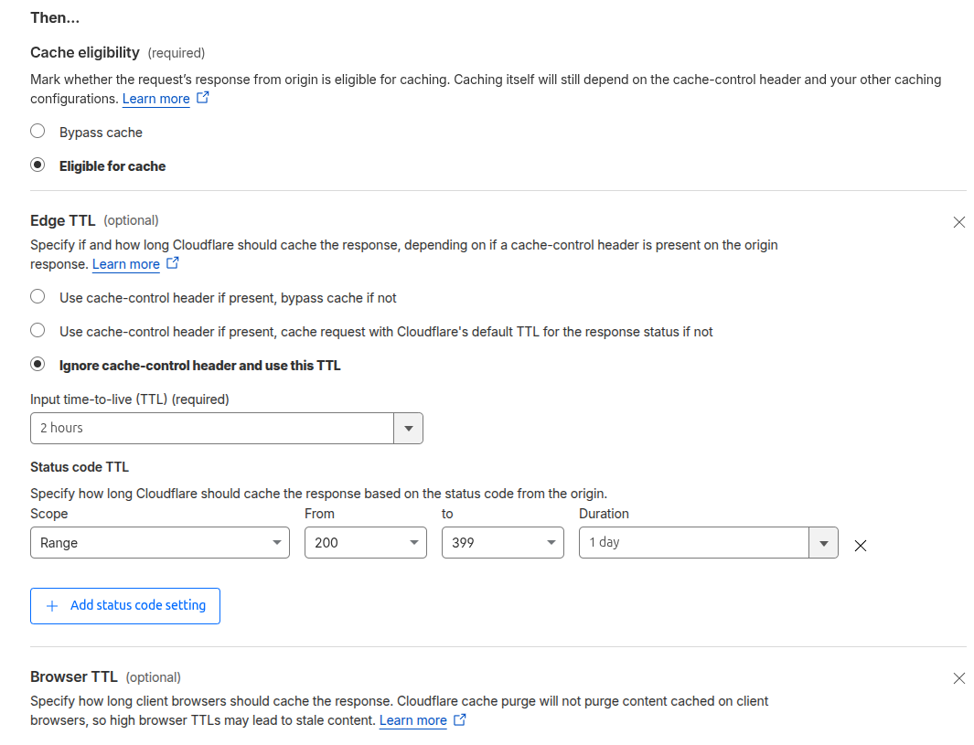This screenshot has height=745, width=974.
Task: Click plus icon in Add status code setting
Action: pyautogui.click(x=52, y=606)
